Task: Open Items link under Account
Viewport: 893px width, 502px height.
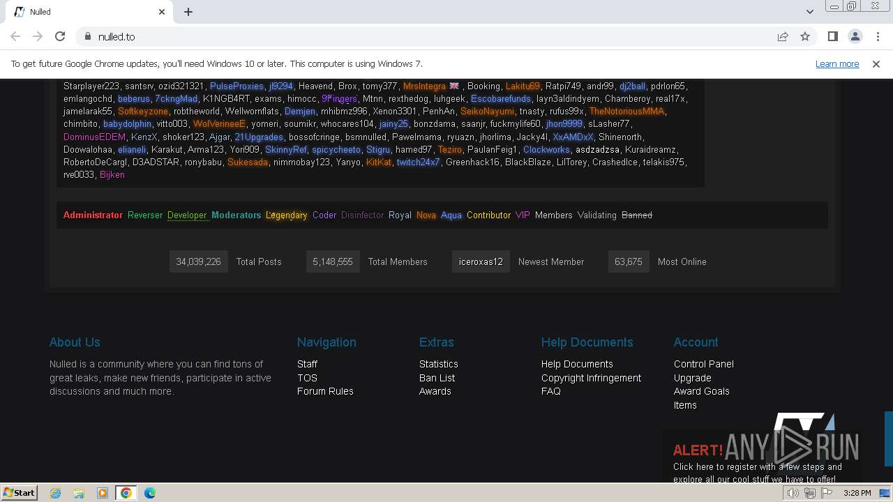Action: click(685, 405)
